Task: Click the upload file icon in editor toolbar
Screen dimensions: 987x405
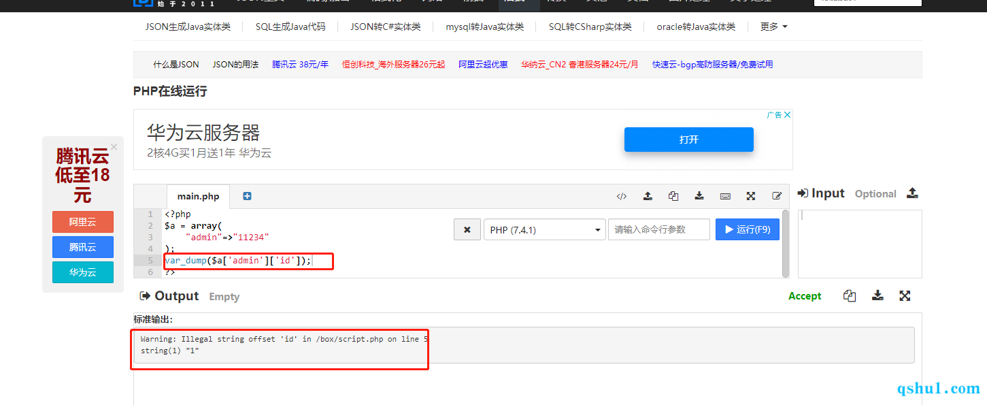Action: click(648, 196)
